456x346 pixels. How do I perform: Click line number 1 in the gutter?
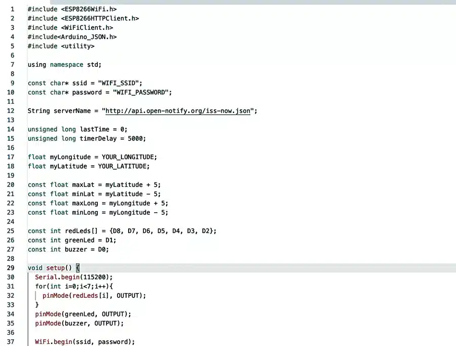coord(12,10)
